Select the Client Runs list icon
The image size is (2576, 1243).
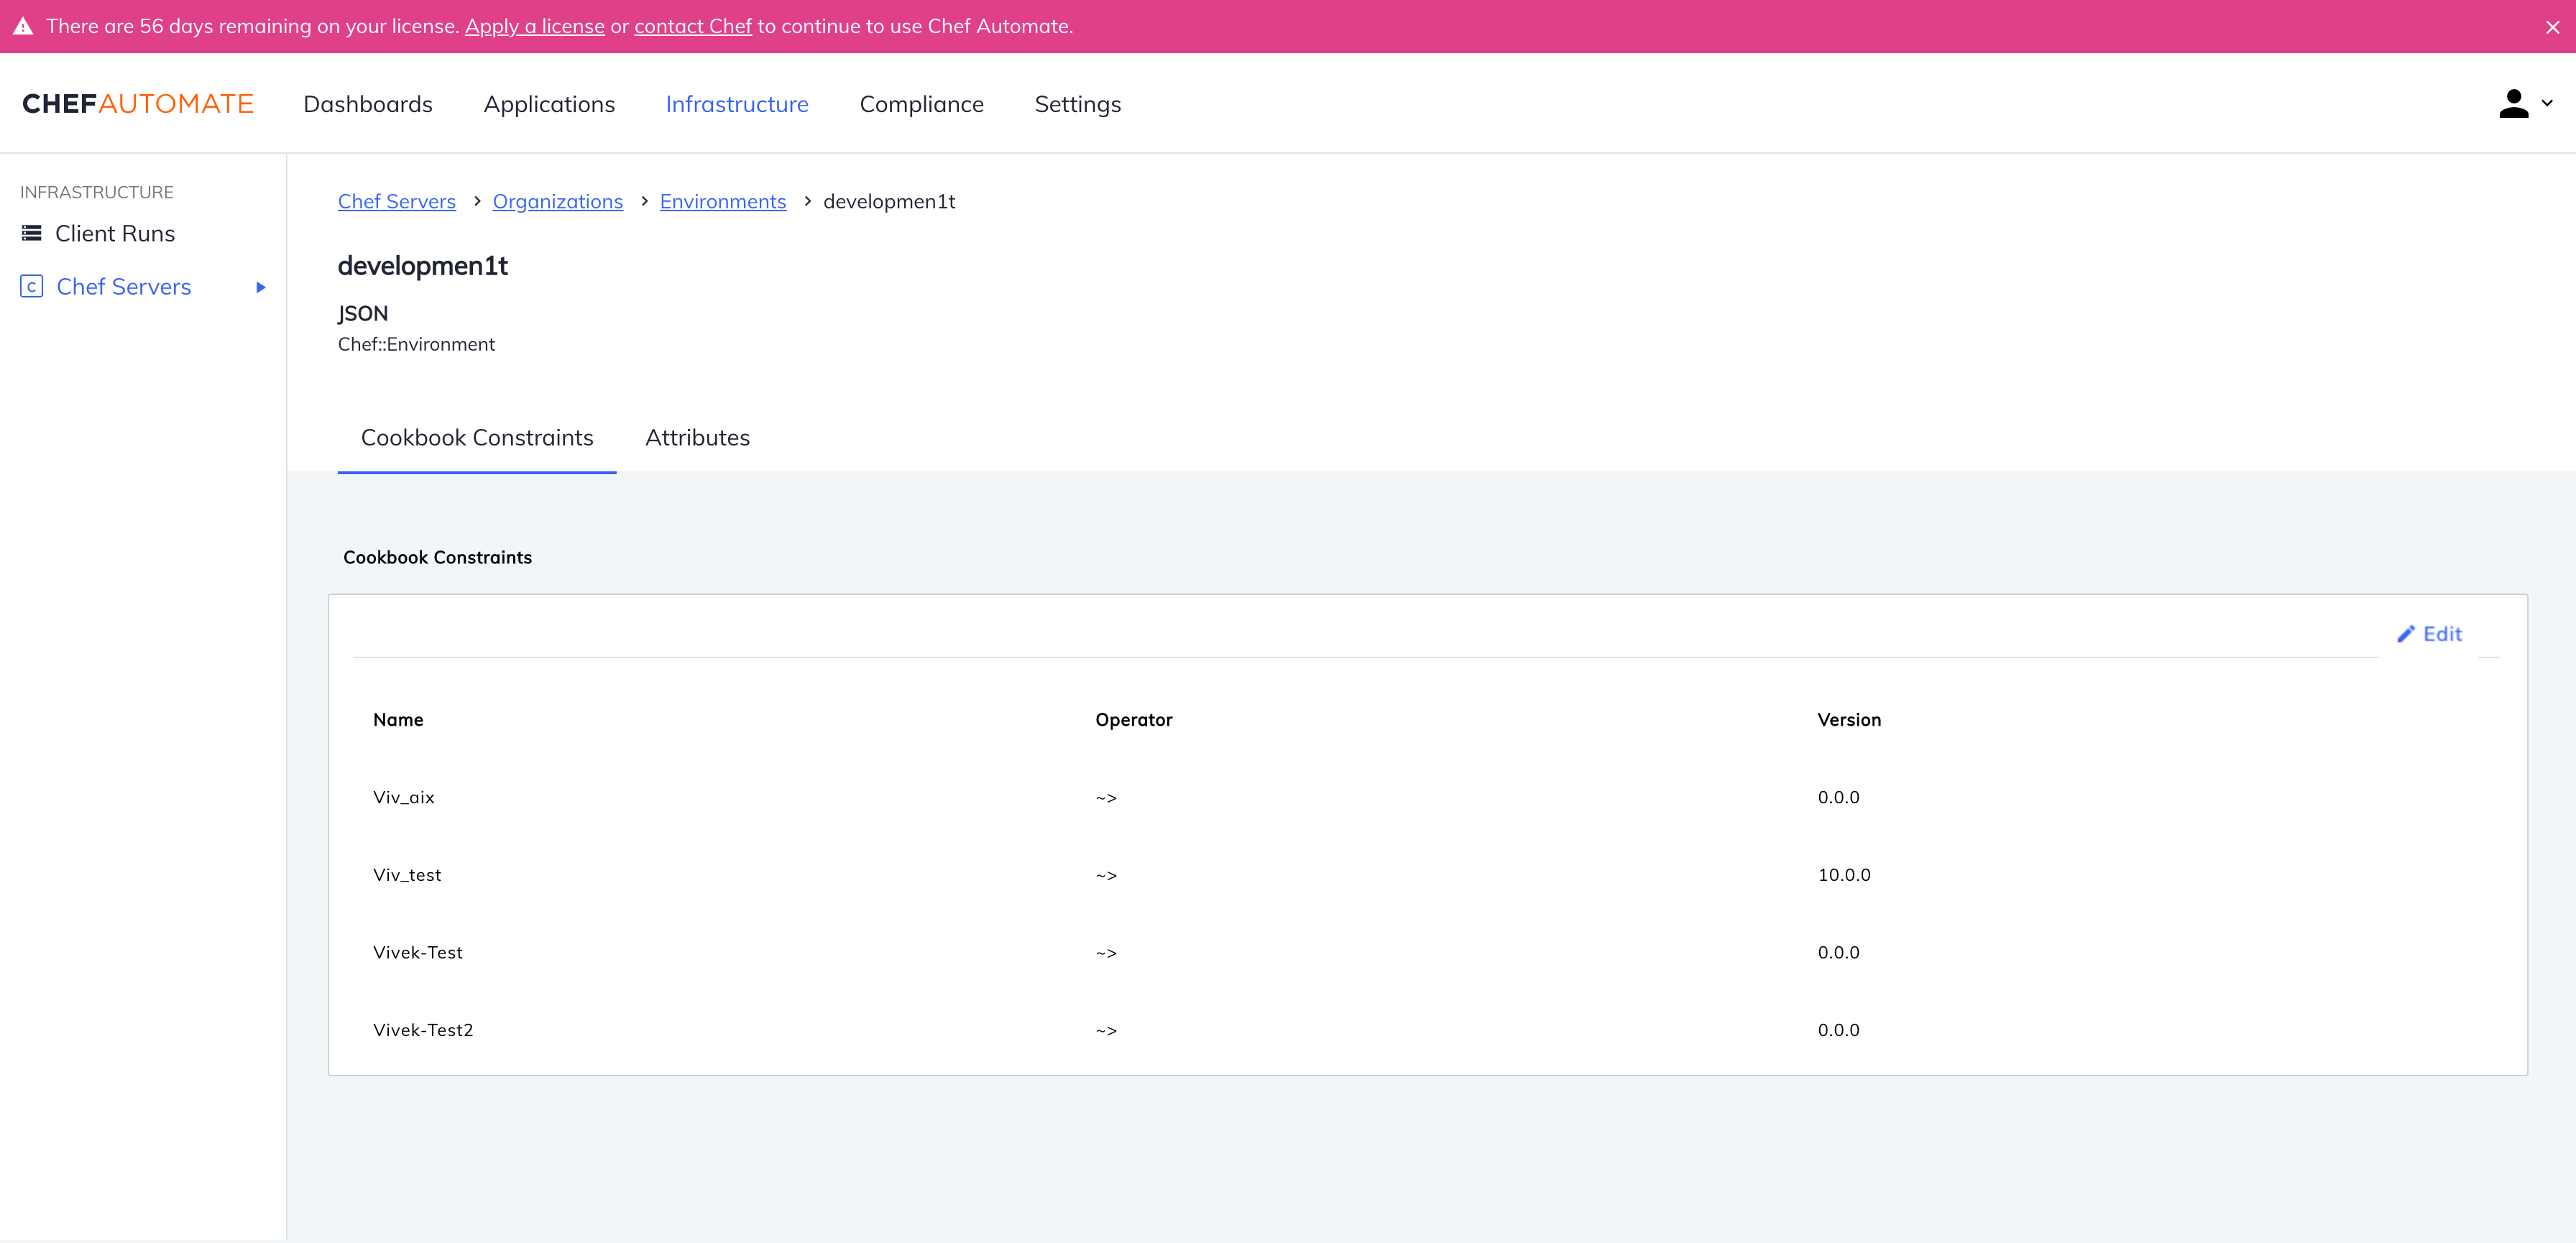(x=31, y=232)
